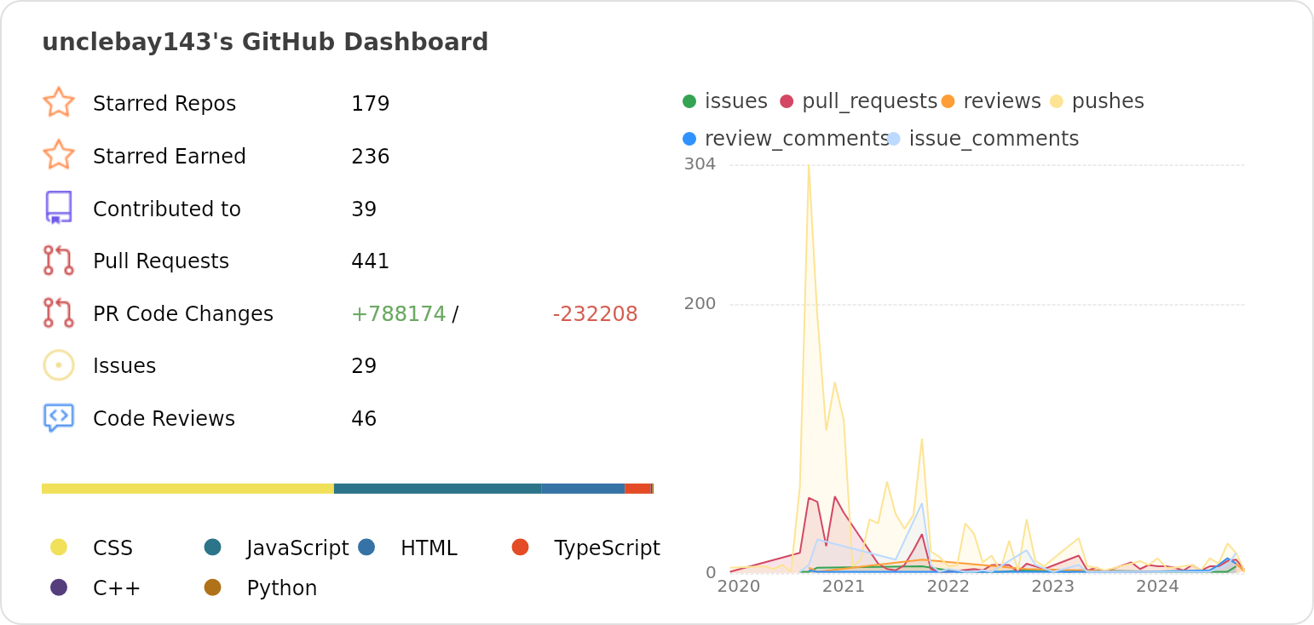
Task: Click the 'Starred Repos' label
Action: pyautogui.click(x=164, y=103)
